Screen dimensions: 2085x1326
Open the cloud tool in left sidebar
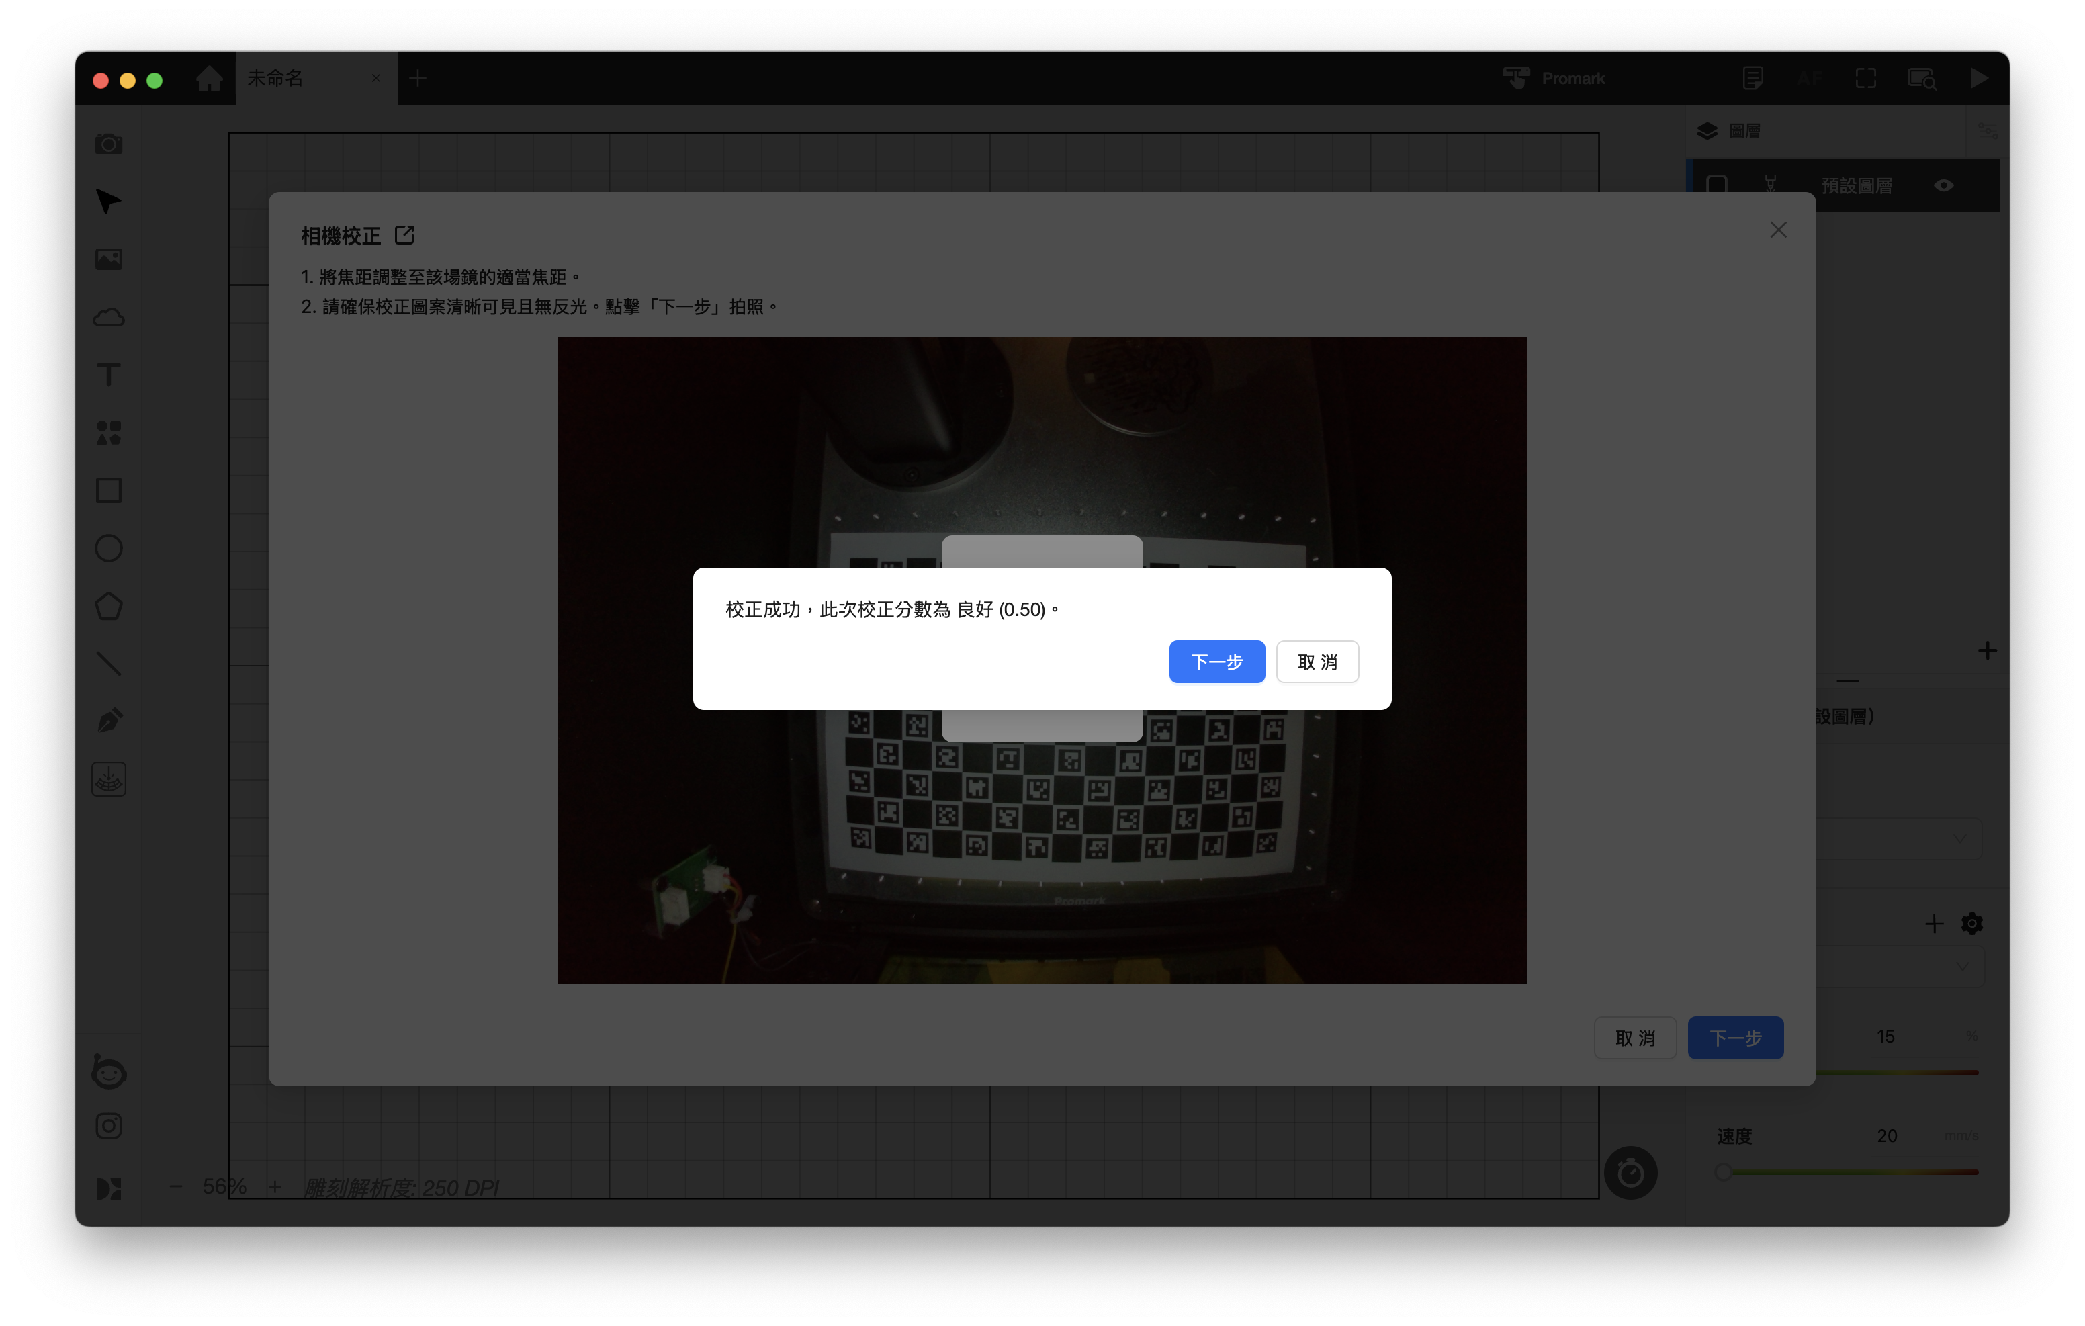(x=108, y=317)
